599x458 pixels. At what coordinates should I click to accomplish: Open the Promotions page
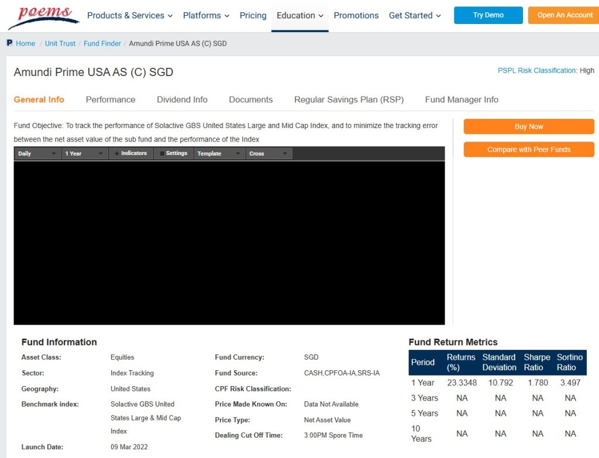pyautogui.click(x=356, y=16)
